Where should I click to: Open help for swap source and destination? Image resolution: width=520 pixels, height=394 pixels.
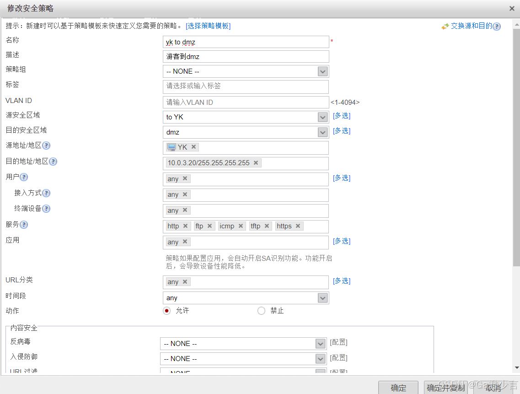click(497, 27)
